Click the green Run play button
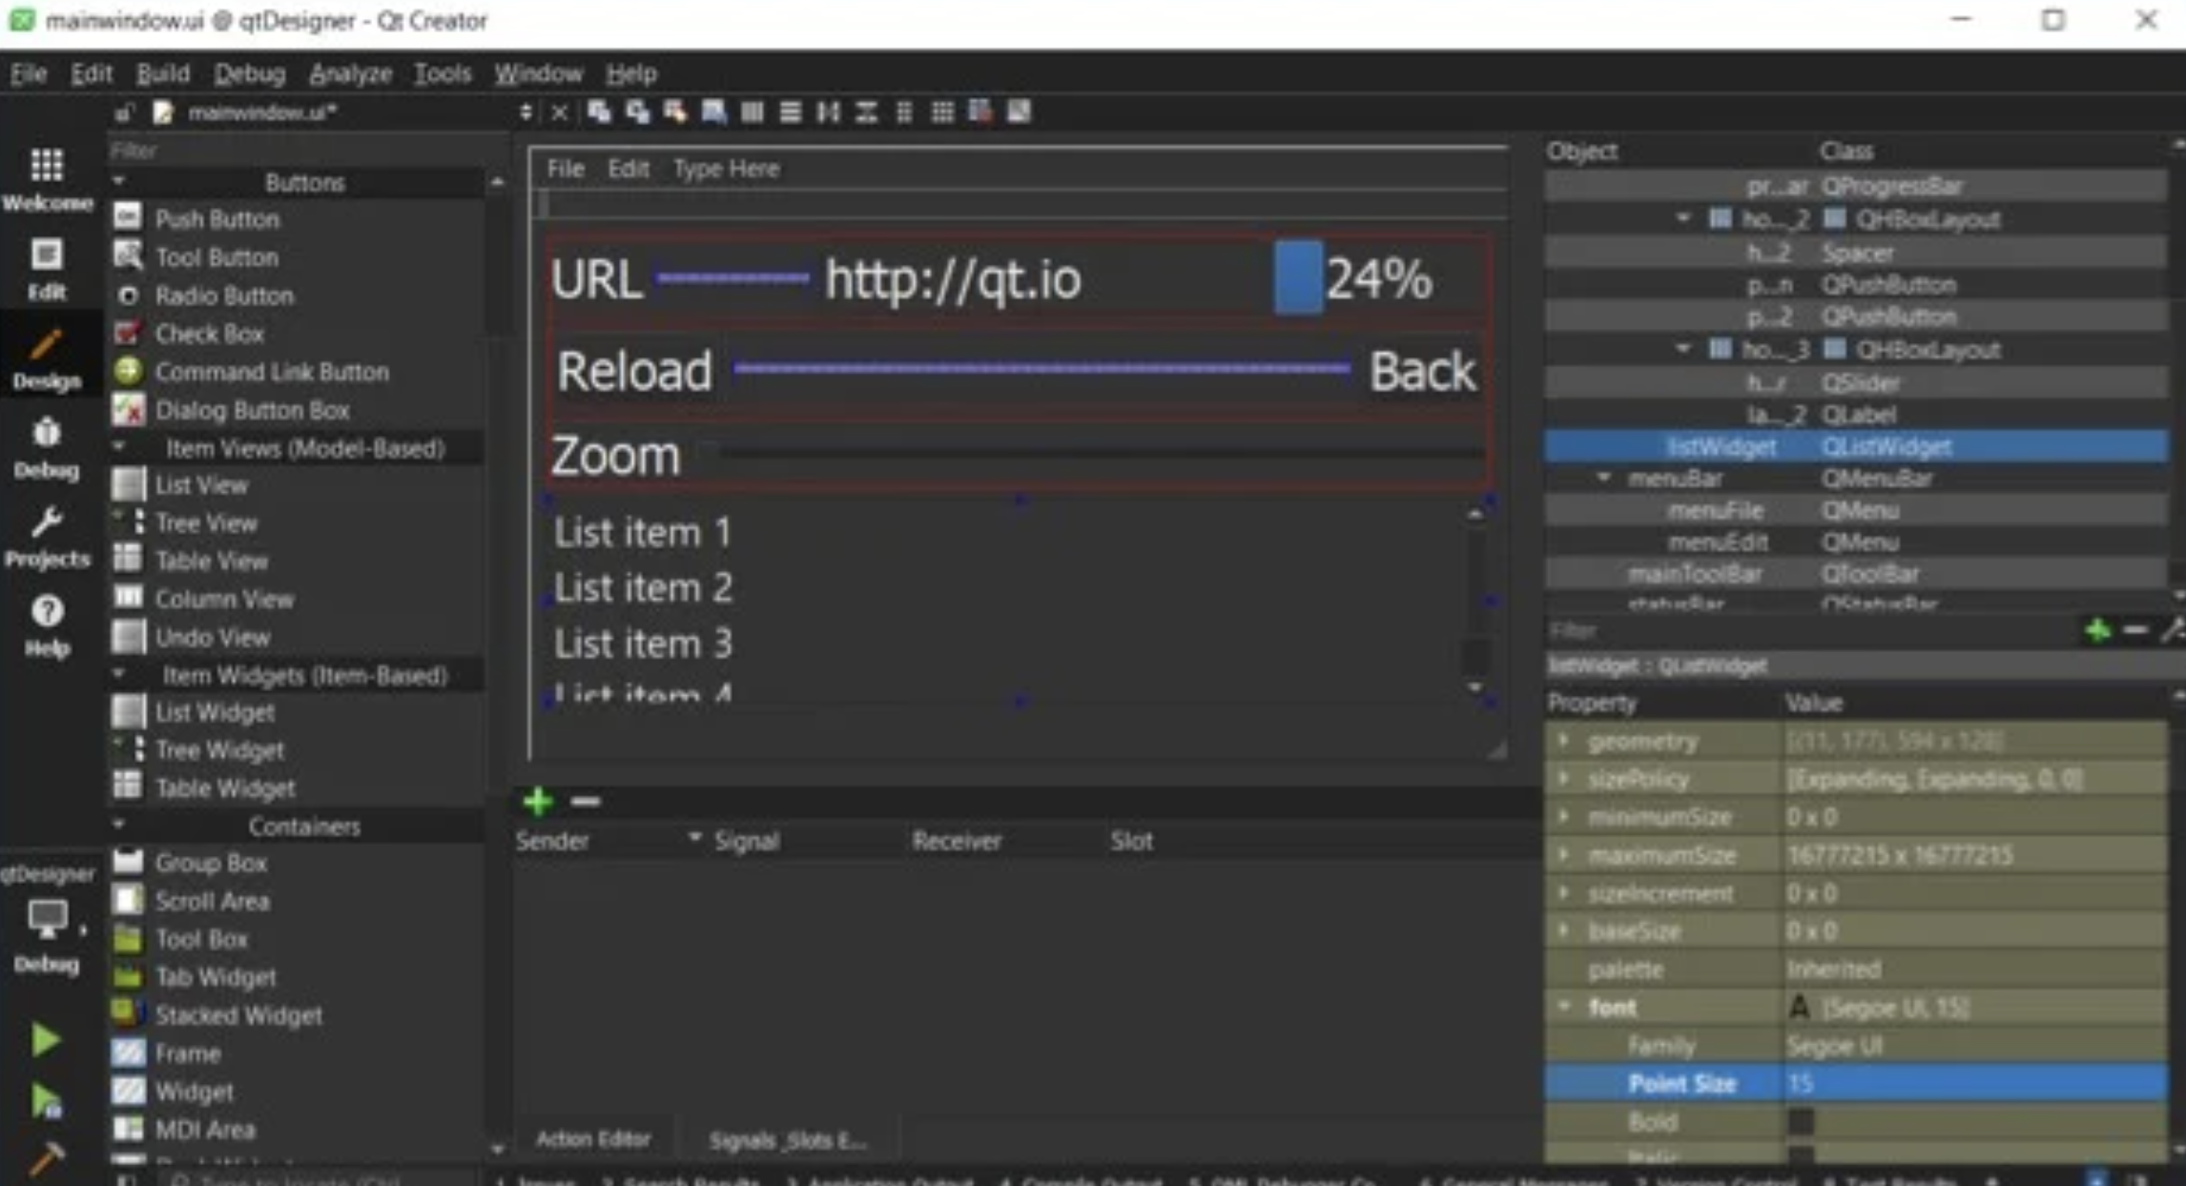Screen dimensions: 2186x1186 45,1040
